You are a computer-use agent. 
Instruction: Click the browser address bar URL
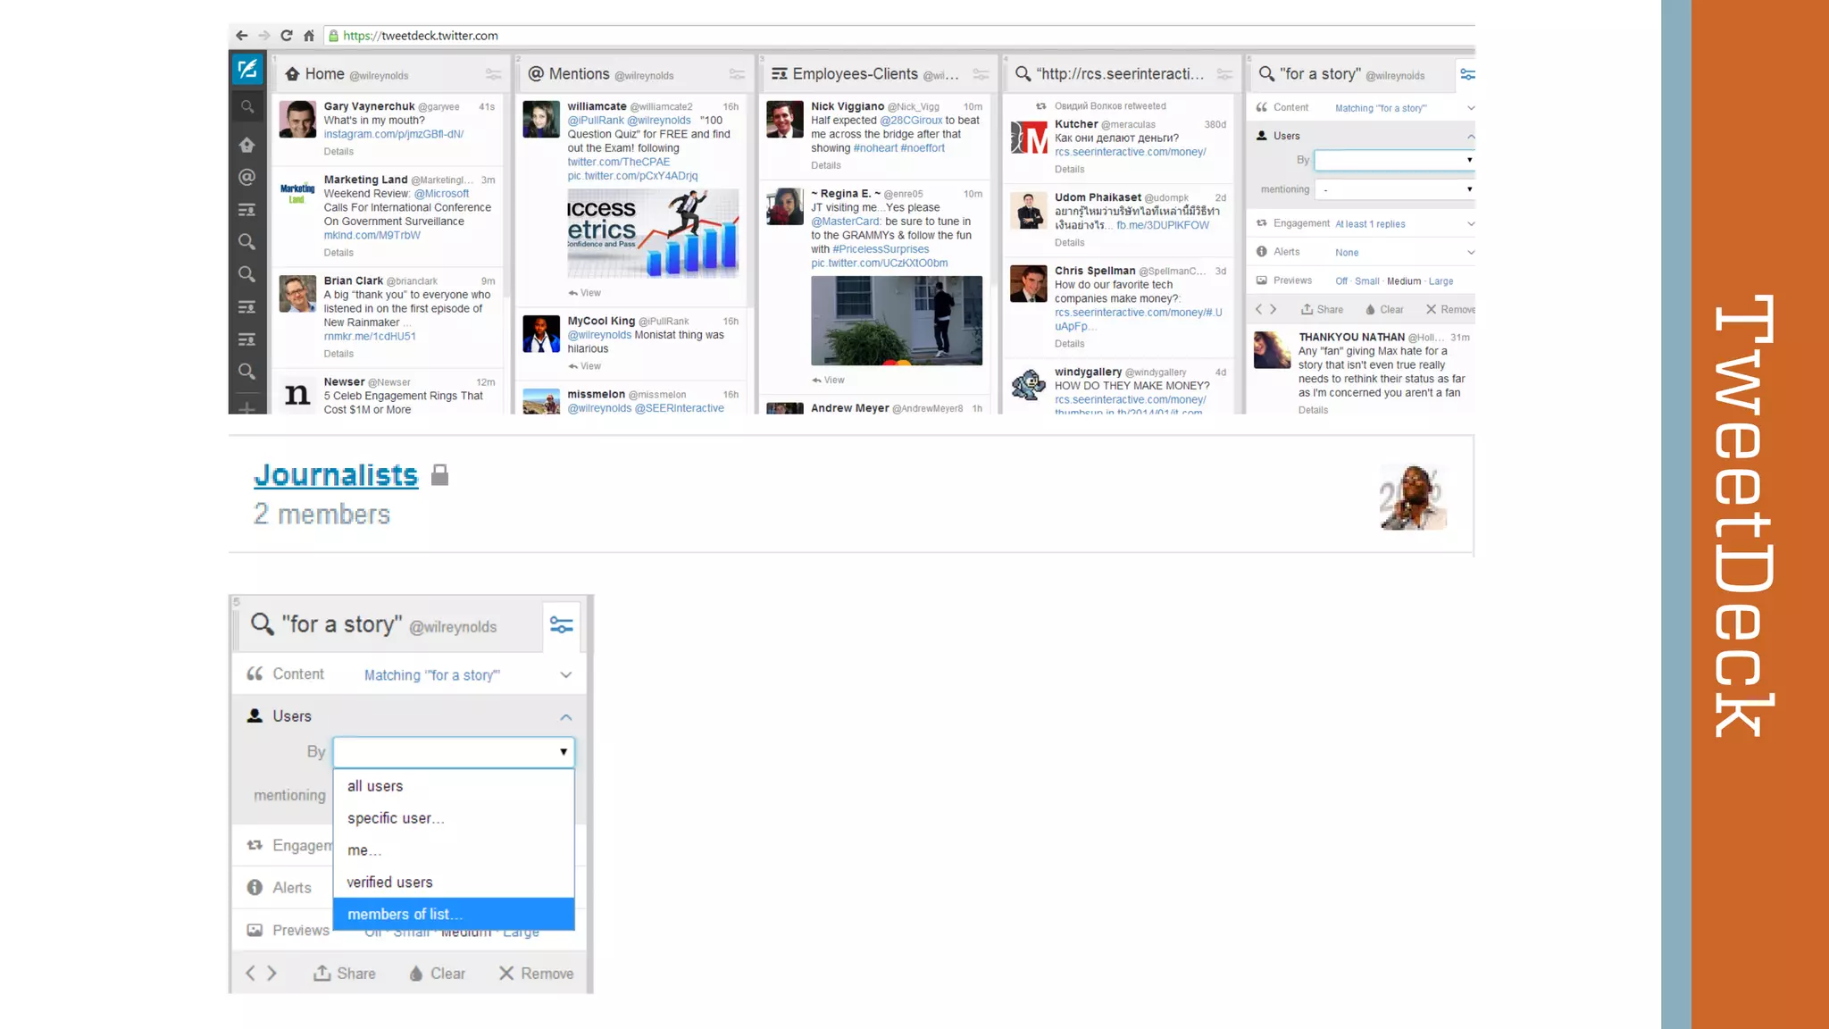point(421,36)
